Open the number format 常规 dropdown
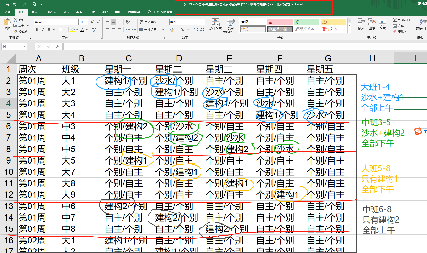 tap(203, 22)
